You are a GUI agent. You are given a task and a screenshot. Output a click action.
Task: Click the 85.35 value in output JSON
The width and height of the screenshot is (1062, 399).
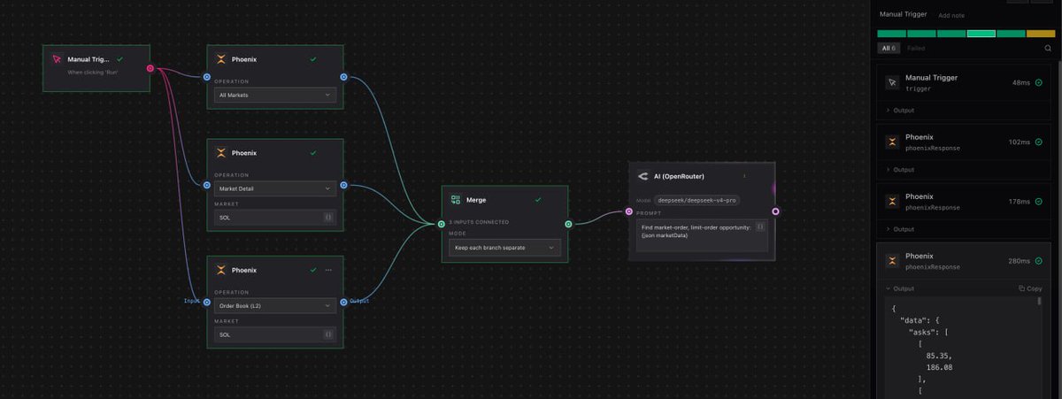[940, 355]
